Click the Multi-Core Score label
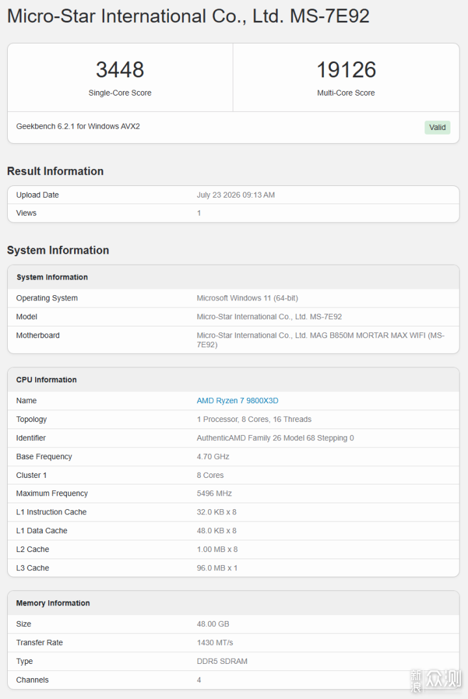 [346, 93]
